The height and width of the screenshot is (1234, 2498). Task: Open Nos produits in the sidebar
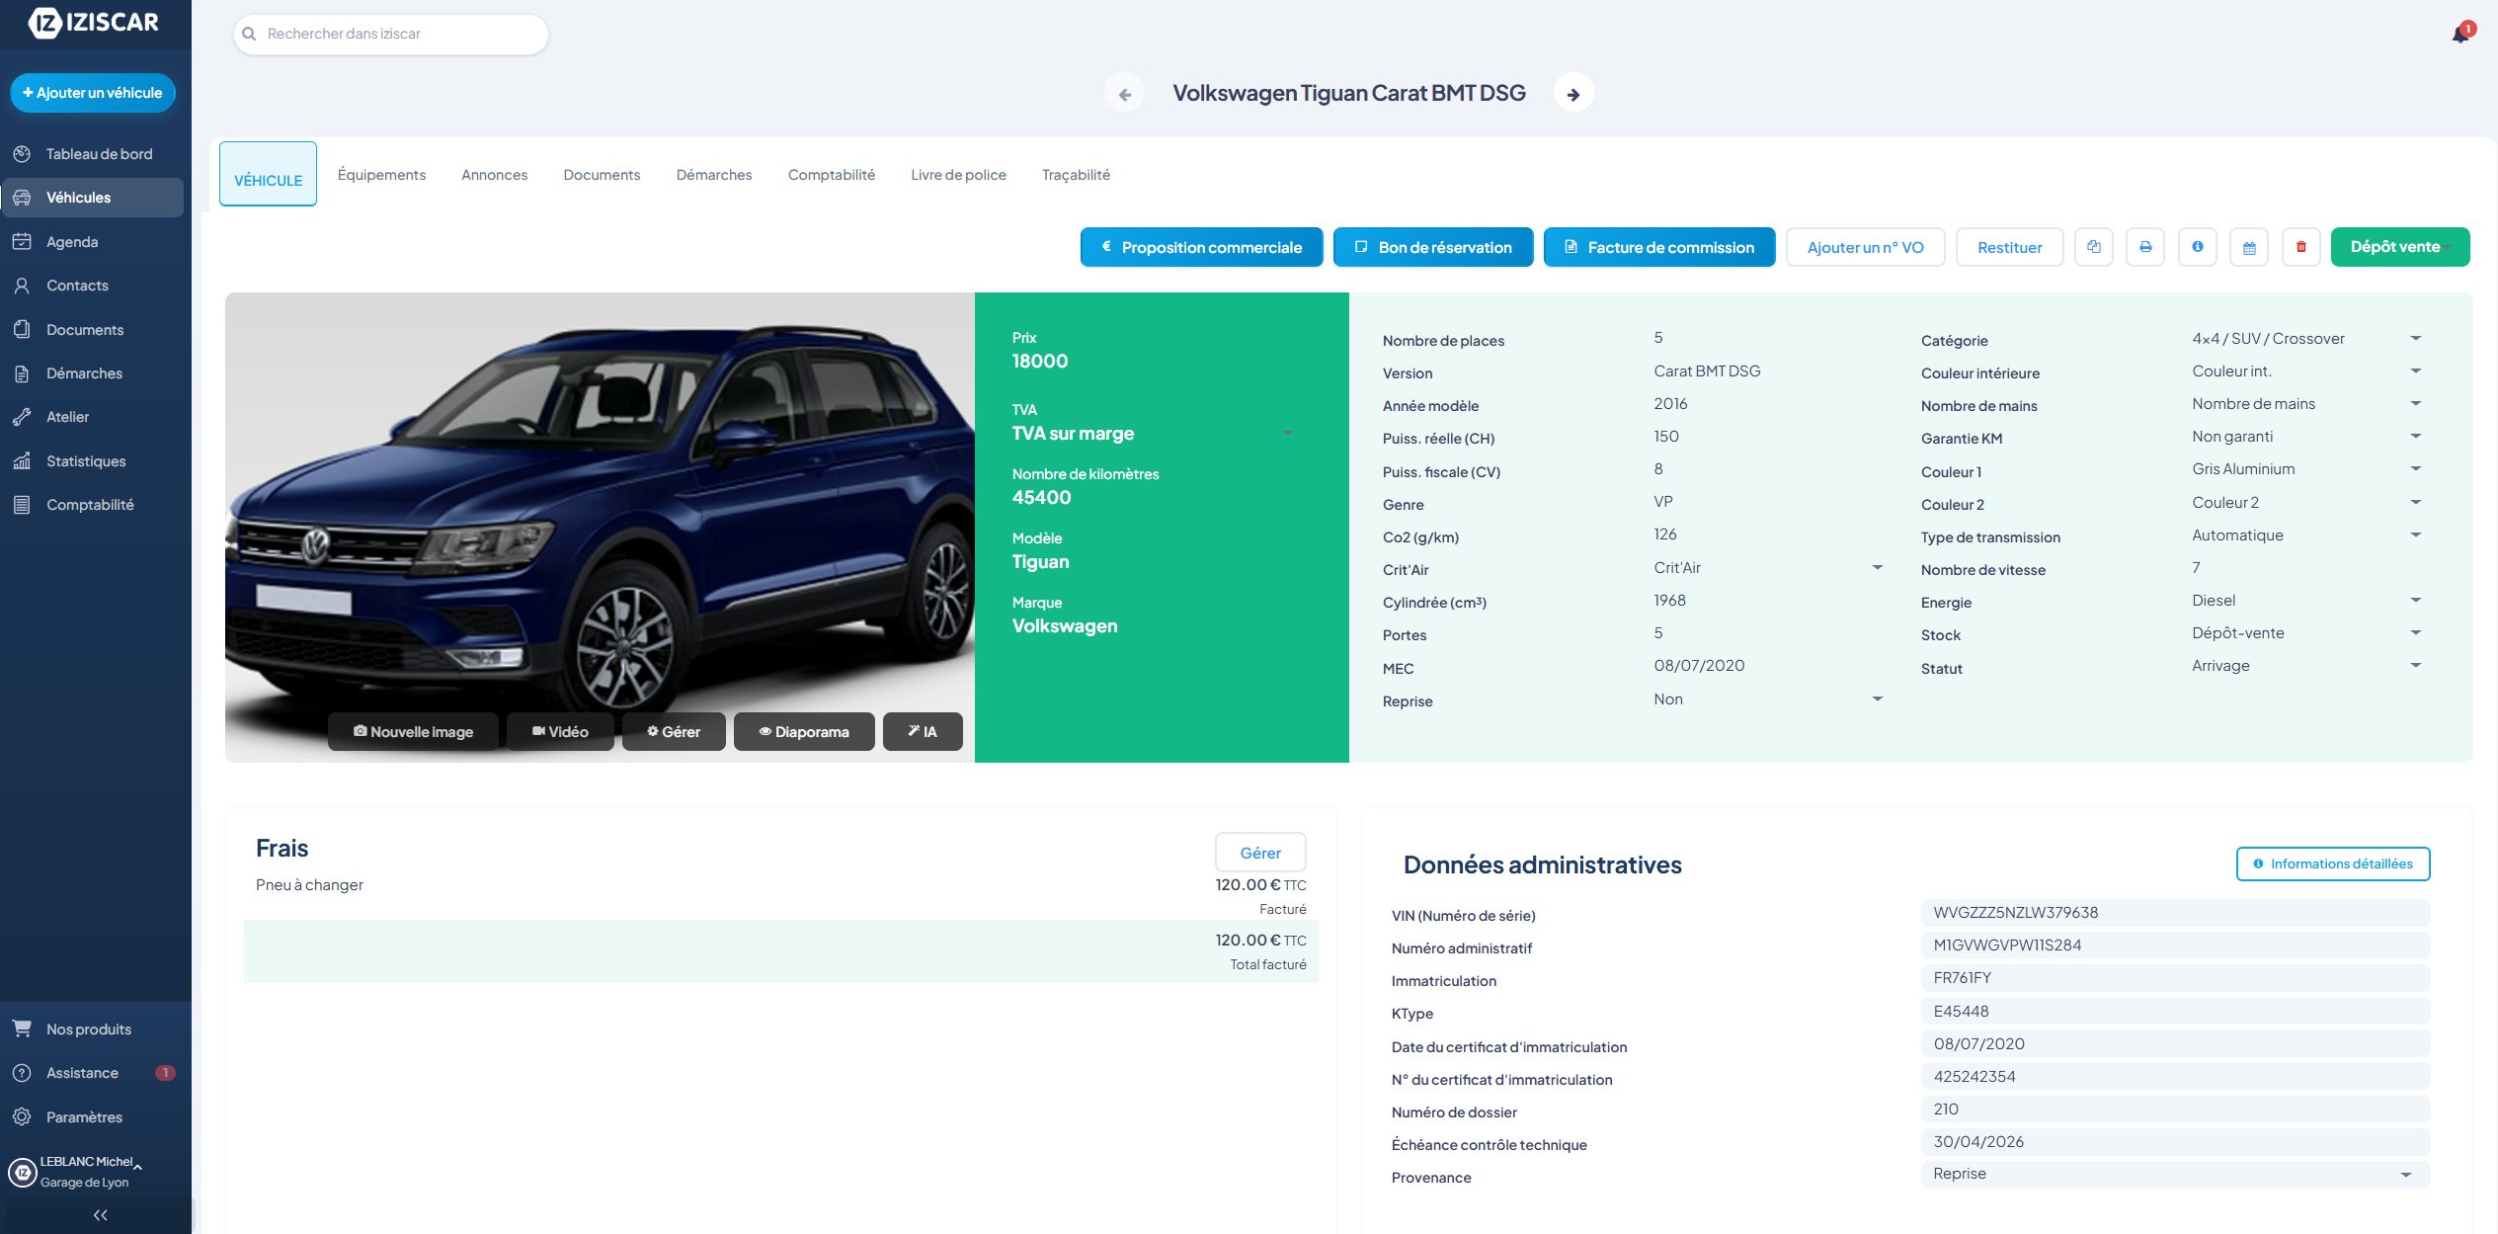coord(93,1029)
